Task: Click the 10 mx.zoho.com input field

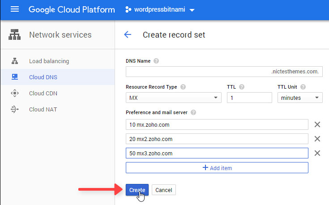Action: click(x=217, y=124)
